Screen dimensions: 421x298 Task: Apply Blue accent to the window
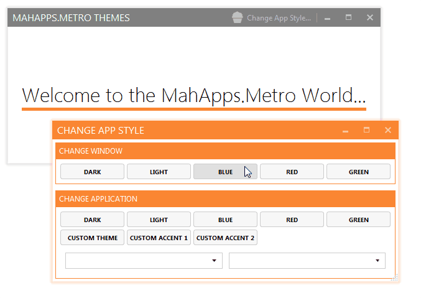click(225, 172)
